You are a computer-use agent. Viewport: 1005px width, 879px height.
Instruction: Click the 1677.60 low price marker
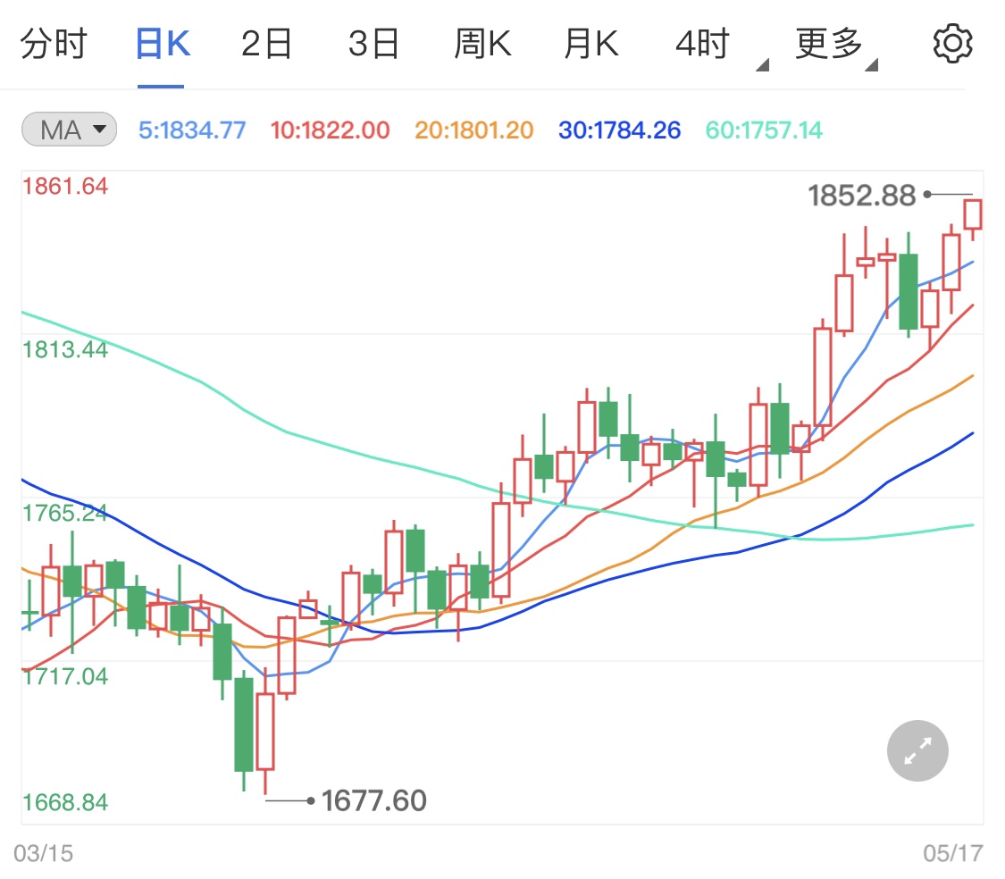(x=375, y=801)
